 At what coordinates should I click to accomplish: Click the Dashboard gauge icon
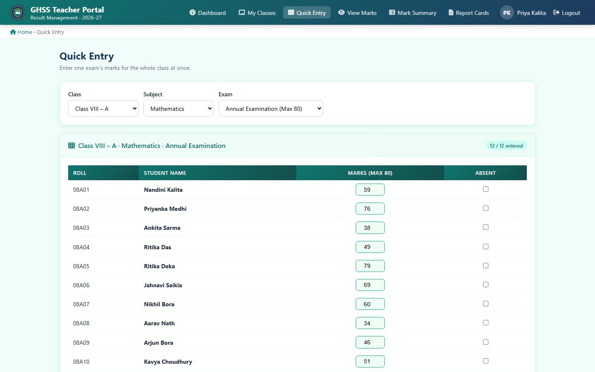coord(193,12)
